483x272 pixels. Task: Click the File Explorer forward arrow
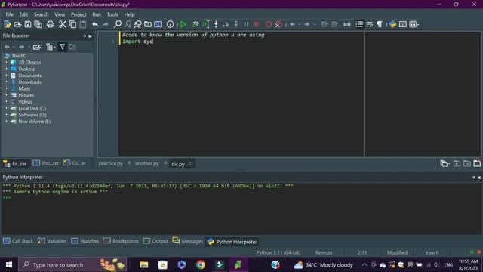(22, 47)
